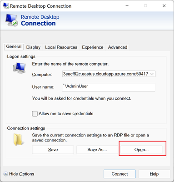174x182 pixels.
Task: Select the General tab
Action: click(x=14, y=46)
